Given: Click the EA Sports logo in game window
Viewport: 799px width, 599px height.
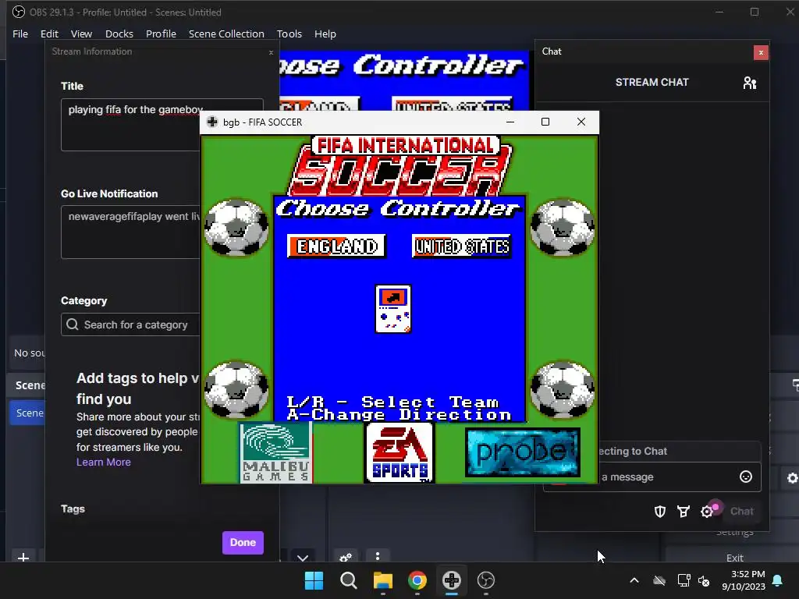Looking at the screenshot, I should click(399, 452).
